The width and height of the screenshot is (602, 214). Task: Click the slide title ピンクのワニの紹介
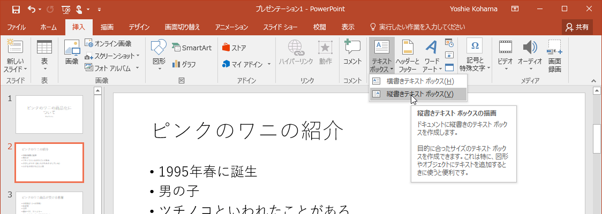point(248,131)
